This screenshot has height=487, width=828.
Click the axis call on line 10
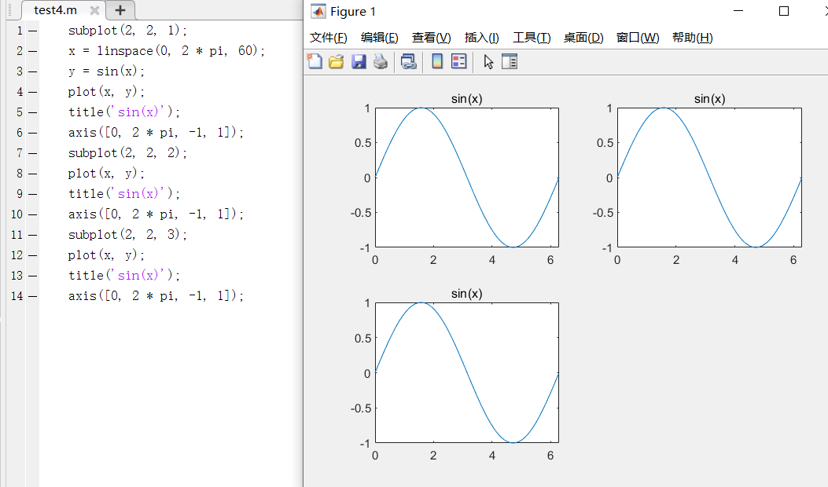click(x=156, y=214)
